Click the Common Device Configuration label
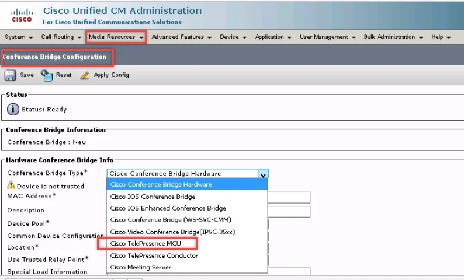 (x=56, y=236)
